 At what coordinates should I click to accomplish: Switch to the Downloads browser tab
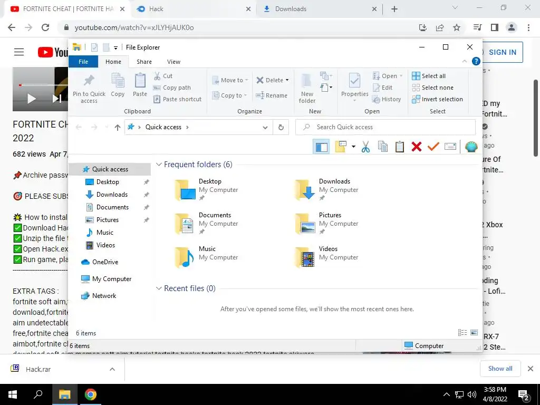(x=319, y=9)
